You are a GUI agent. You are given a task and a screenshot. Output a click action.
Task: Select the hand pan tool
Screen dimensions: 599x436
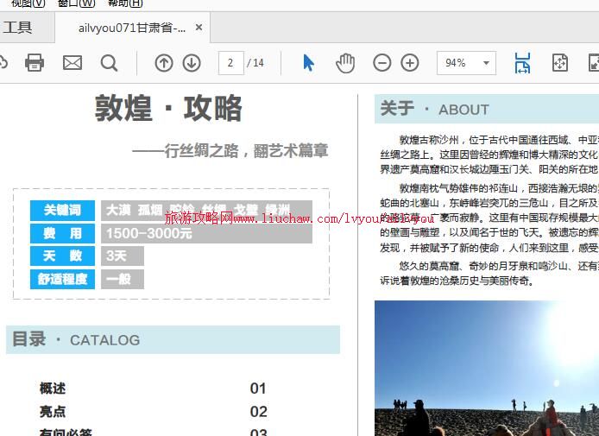point(345,62)
